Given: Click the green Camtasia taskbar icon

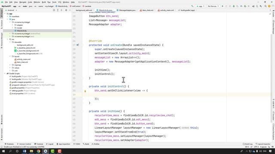Looking at the screenshot, I should click(52, 151).
